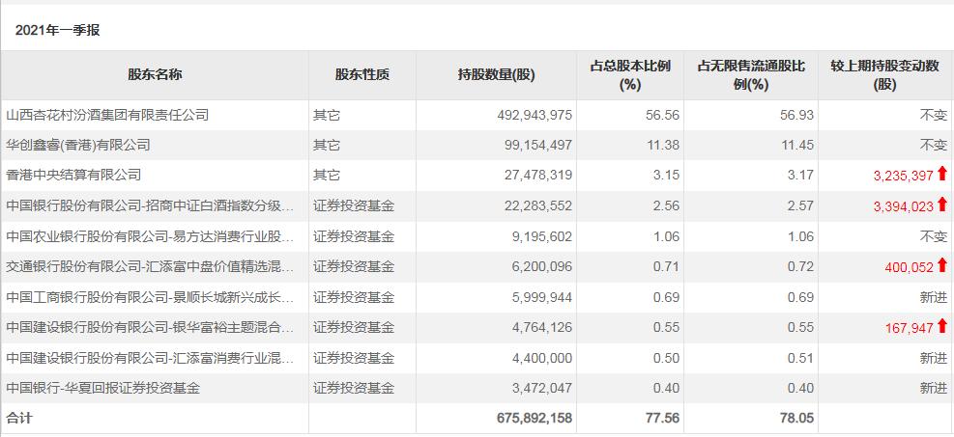Image resolution: width=954 pixels, height=437 pixels.
Task: Select holding value 4,400,000
Action: pos(542,358)
